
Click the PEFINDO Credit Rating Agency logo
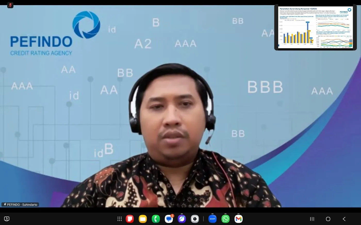[x=54, y=33]
